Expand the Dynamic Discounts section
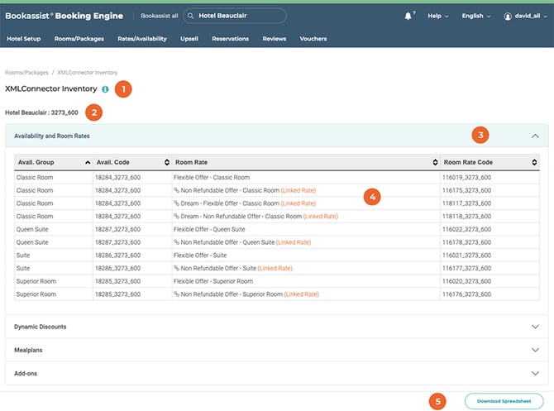The height and width of the screenshot is (411, 554). click(535, 327)
